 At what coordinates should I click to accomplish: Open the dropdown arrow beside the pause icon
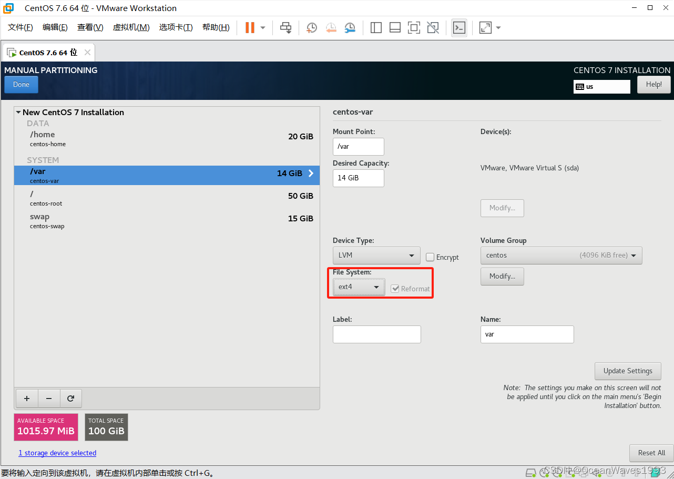[263, 28]
